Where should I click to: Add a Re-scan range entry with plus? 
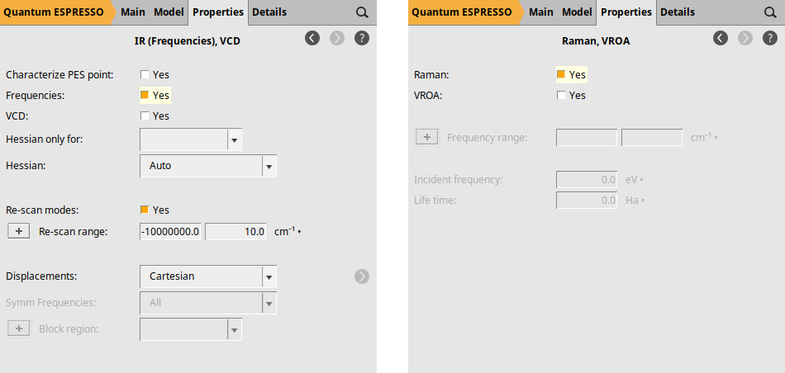click(x=19, y=232)
